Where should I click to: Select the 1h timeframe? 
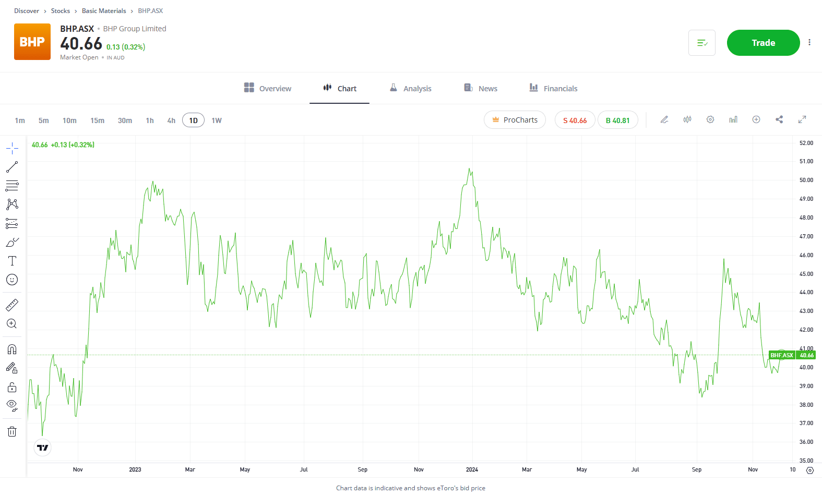(x=150, y=120)
